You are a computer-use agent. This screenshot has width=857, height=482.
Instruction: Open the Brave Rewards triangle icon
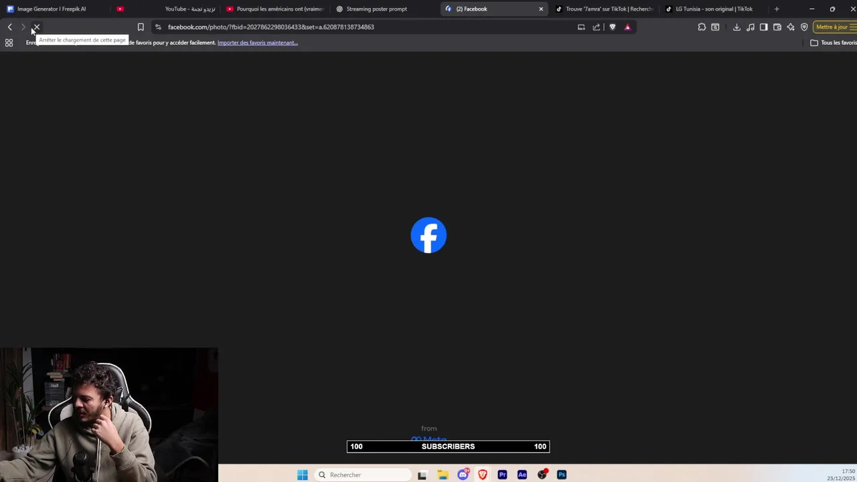627,27
